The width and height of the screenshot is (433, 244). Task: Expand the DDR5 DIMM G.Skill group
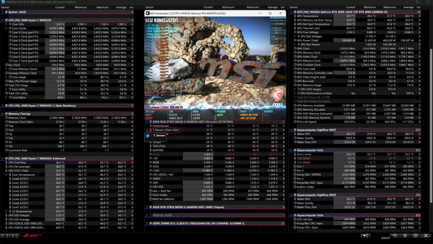(147, 223)
